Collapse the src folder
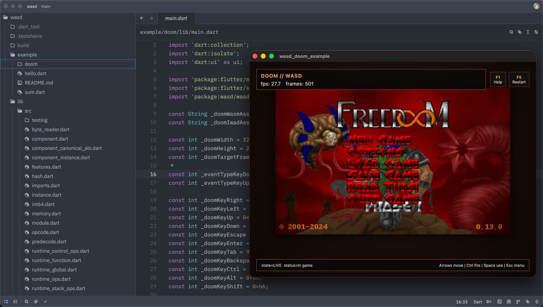Viewport: 543px width, 307px height. pos(68,110)
